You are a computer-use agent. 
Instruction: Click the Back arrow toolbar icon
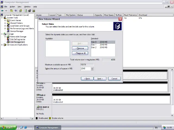click(x=2, y=11)
